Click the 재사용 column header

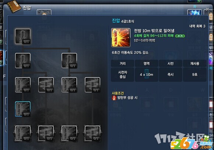[x=195, y=63]
